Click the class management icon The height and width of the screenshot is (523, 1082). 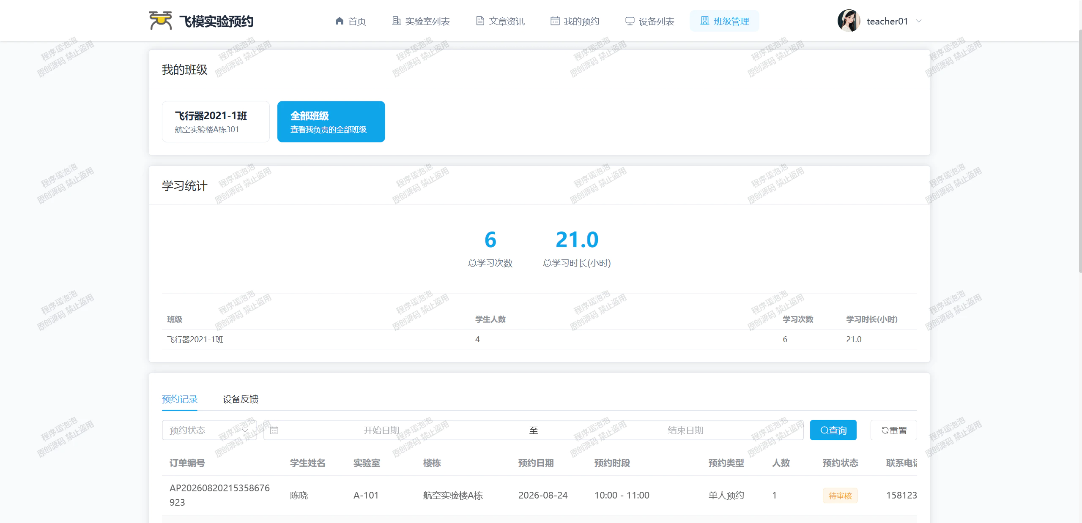pyautogui.click(x=704, y=21)
